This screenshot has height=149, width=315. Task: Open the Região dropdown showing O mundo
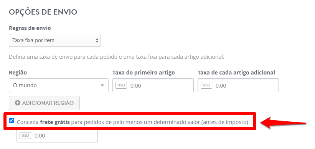tap(59, 85)
